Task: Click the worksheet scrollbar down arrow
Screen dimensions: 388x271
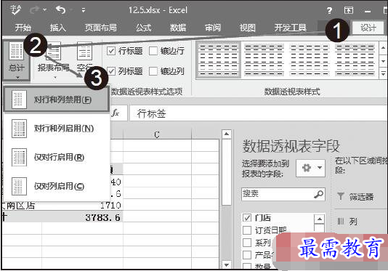Action: (227, 264)
